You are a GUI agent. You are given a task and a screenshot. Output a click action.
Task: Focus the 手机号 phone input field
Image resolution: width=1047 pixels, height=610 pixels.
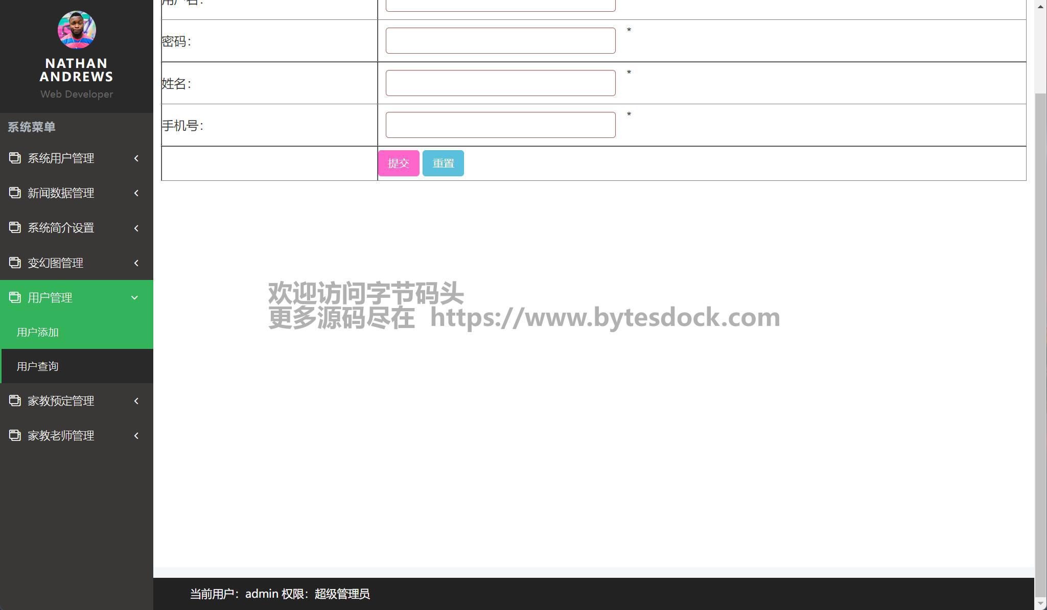(x=500, y=125)
